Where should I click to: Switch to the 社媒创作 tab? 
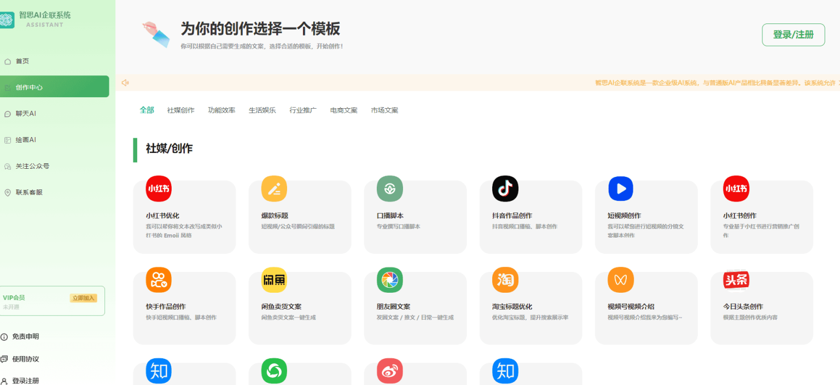pos(180,110)
